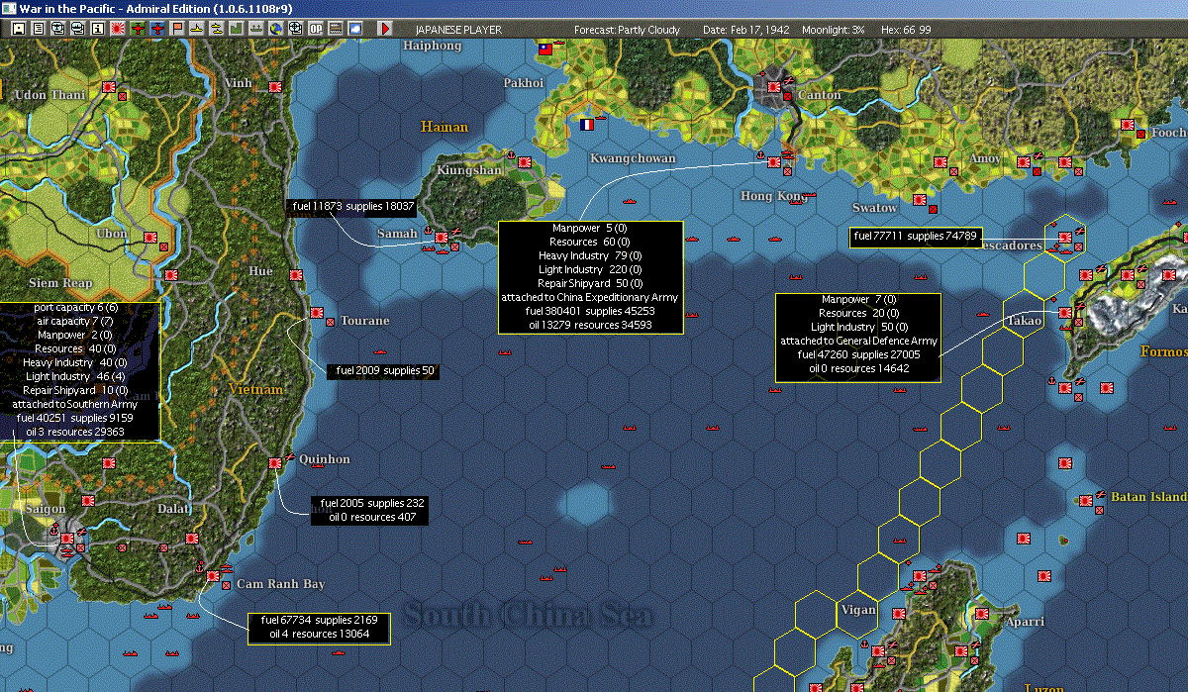The image size is (1188, 692).
Task: Click the 'South China Sea' map label
Action: [x=528, y=615]
